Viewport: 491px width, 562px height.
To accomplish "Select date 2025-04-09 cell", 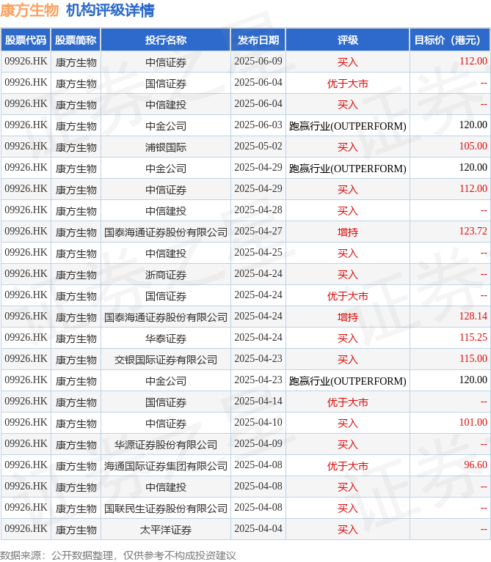I will point(258,444).
